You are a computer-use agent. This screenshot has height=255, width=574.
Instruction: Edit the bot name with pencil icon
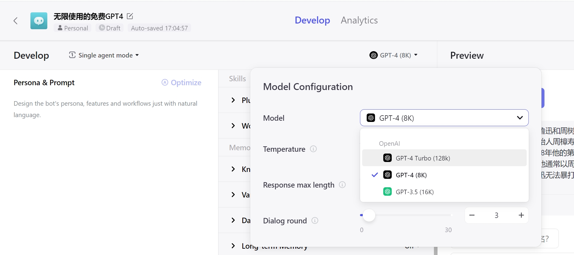pos(130,16)
